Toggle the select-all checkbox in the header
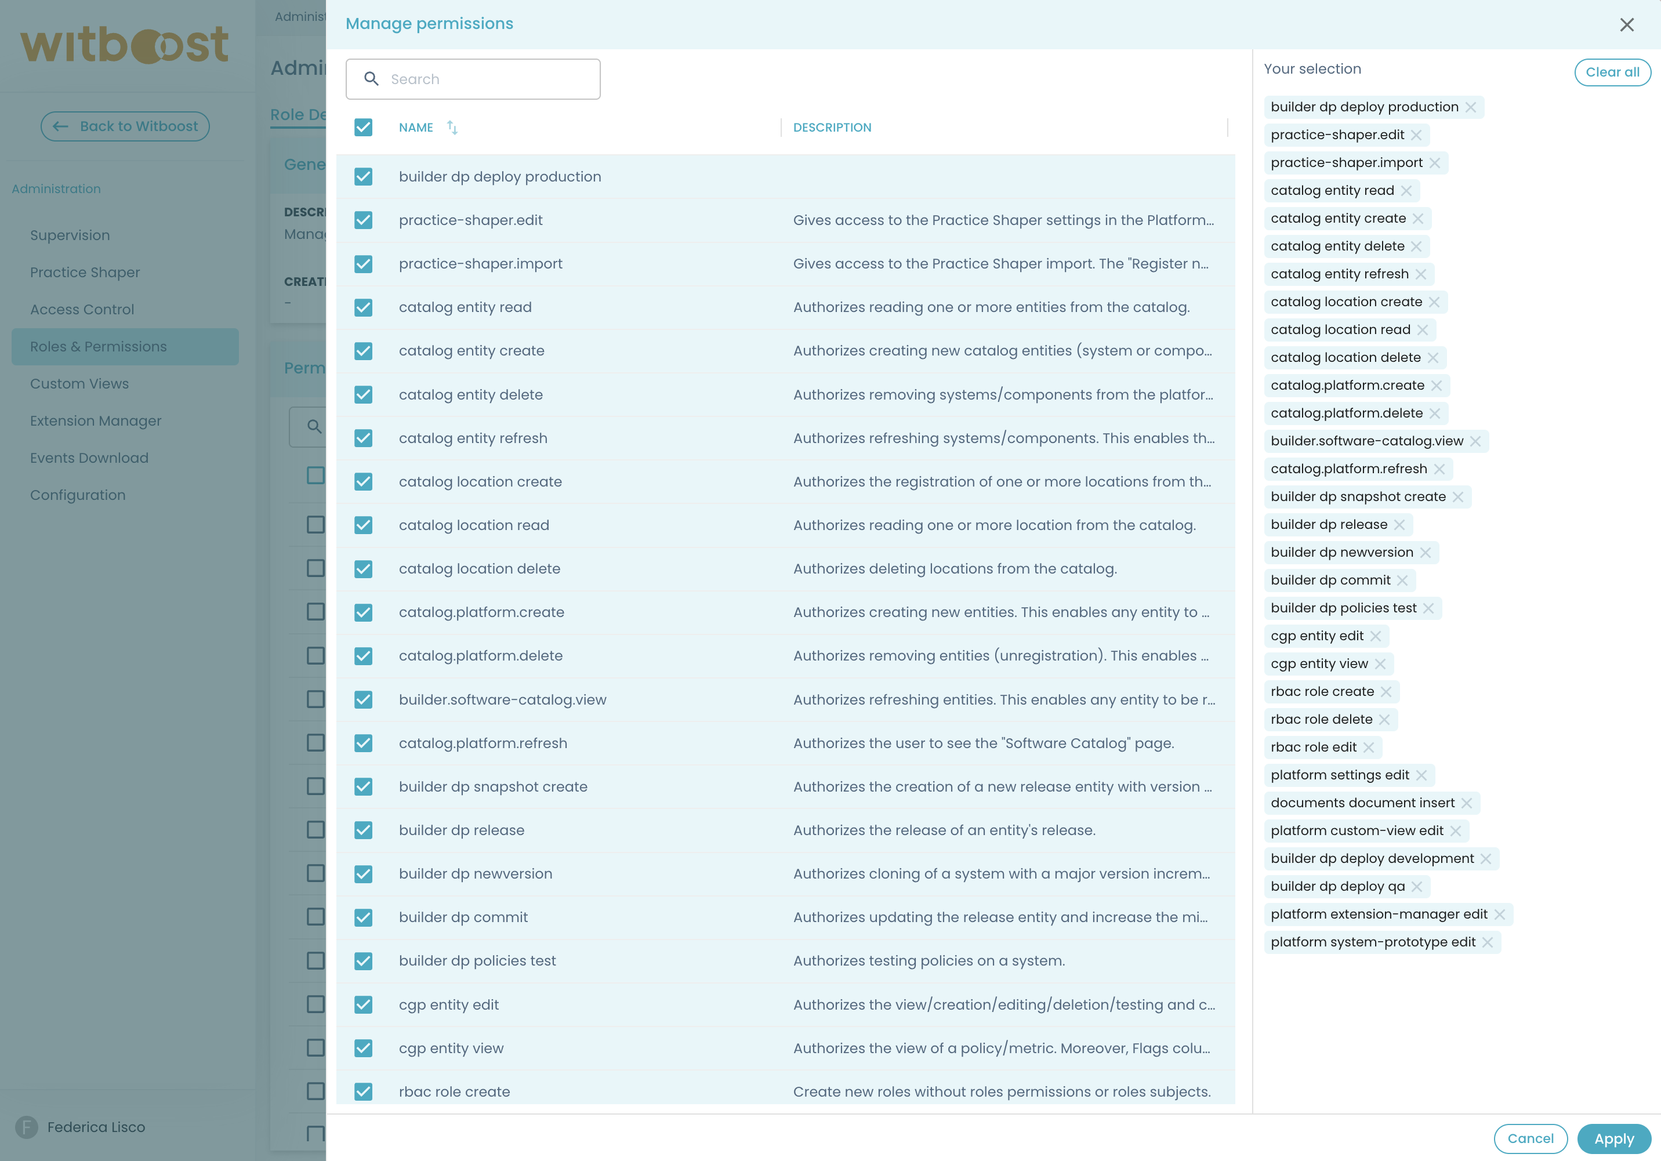This screenshot has height=1161, width=1661. [x=363, y=128]
